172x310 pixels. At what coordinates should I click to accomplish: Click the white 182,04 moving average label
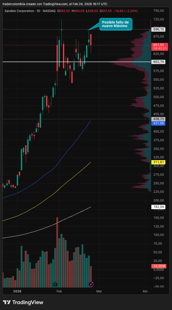coord(158,207)
